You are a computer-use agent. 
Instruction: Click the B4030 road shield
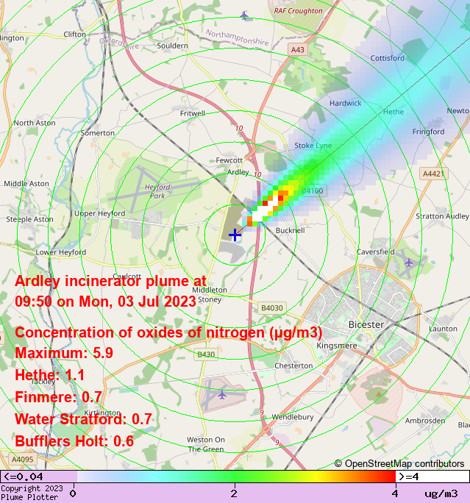272,308
